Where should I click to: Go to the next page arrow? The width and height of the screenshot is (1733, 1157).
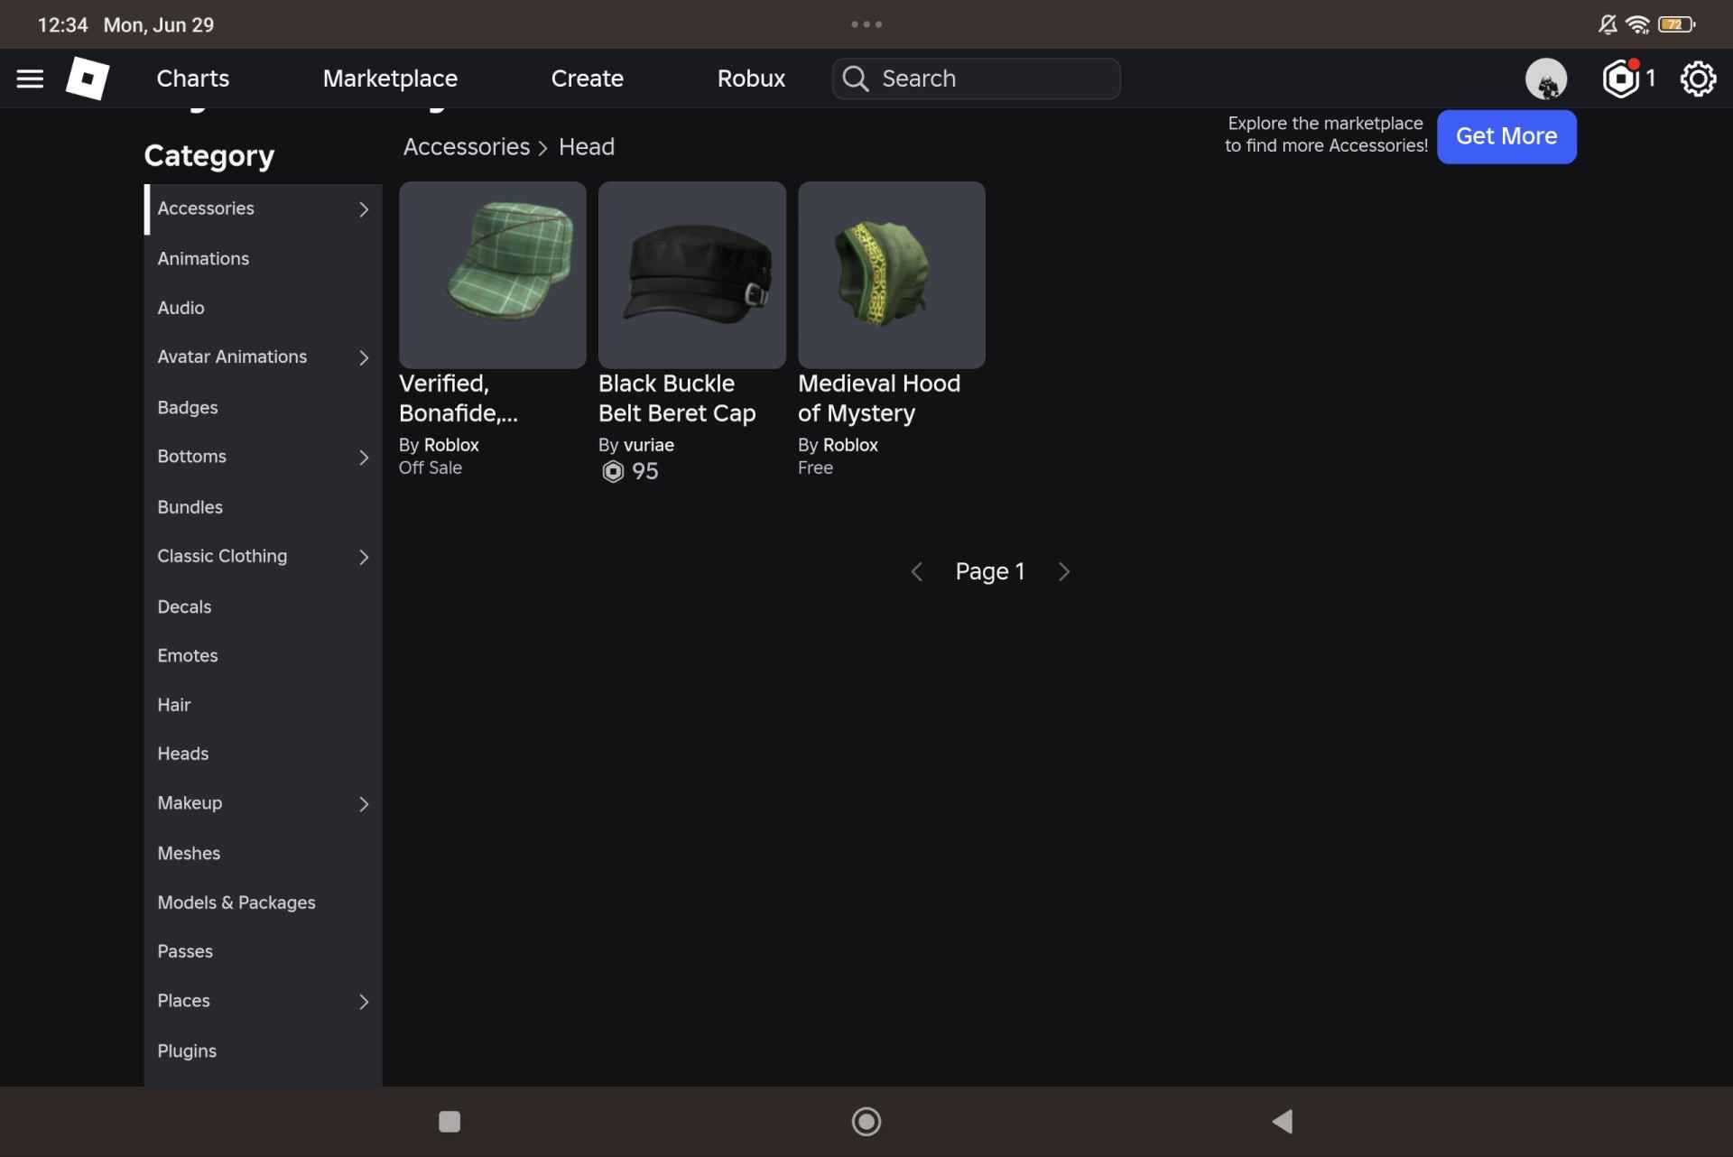pyautogui.click(x=1064, y=571)
